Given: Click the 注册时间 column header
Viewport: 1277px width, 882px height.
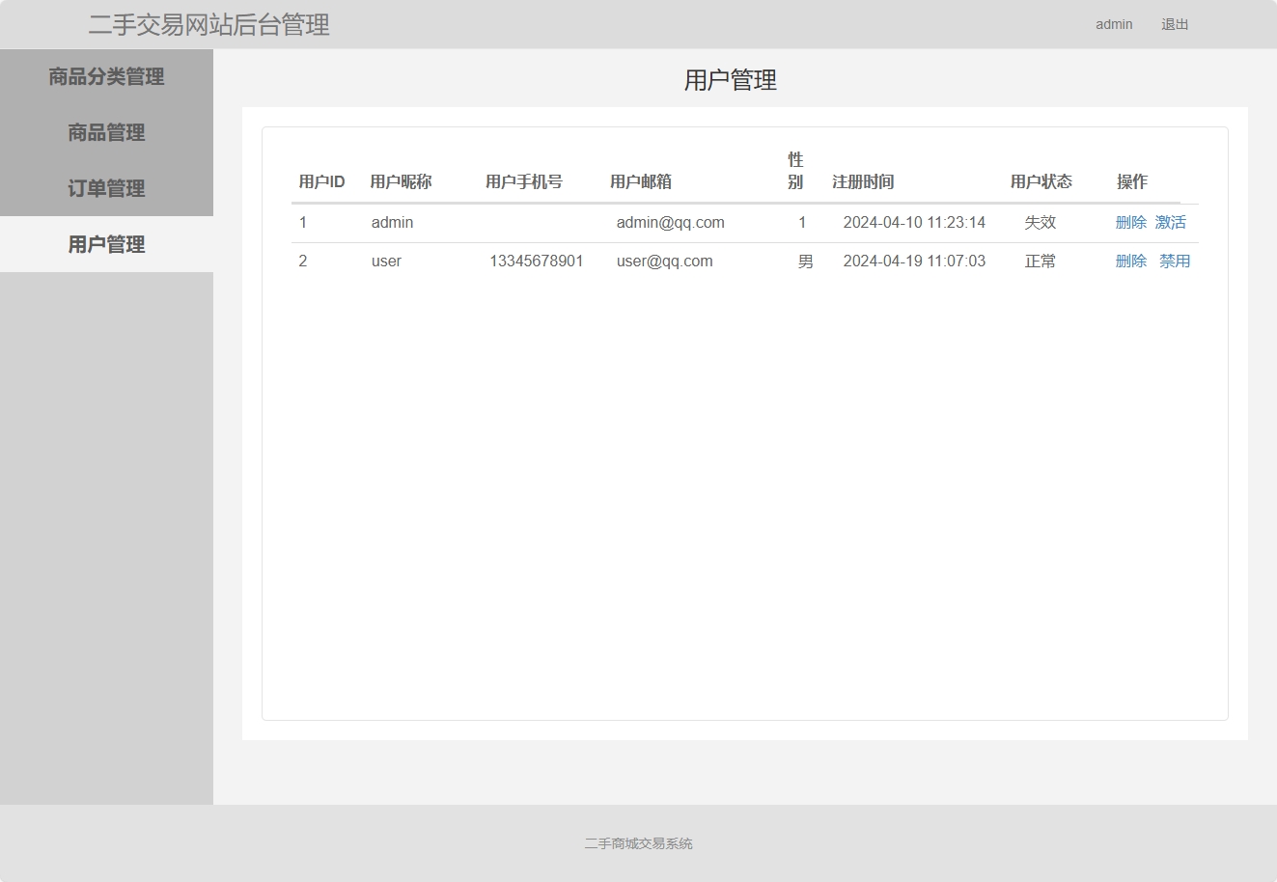Looking at the screenshot, I should (863, 181).
